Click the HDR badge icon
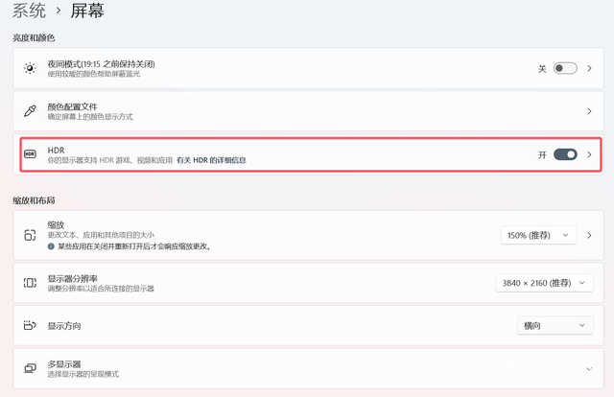This screenshot has width=614, height=397. 30,153
